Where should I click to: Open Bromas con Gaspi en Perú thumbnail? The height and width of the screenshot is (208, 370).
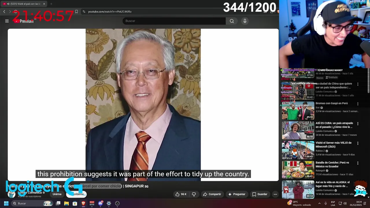click(298, 110)
